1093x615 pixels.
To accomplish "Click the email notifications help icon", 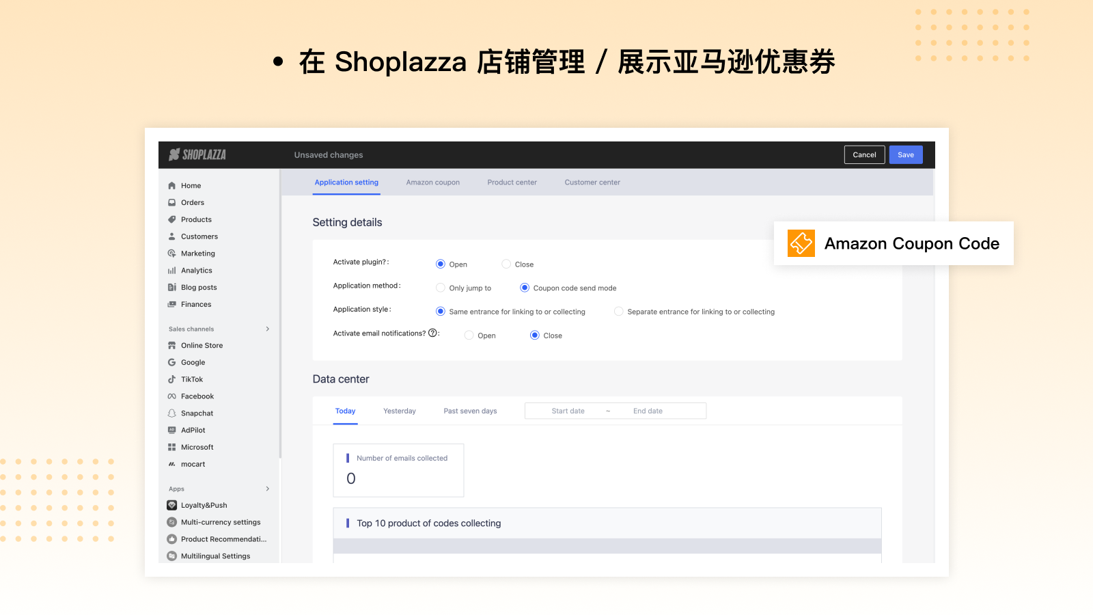I will coord(432,333).
